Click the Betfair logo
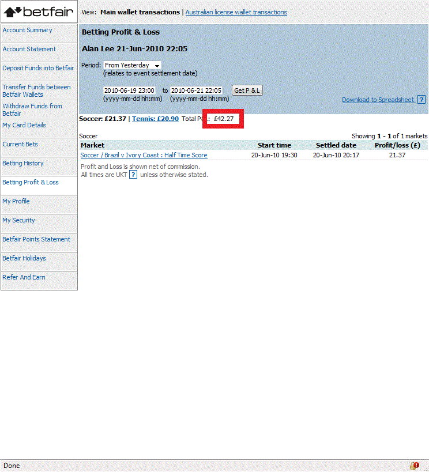Image resolution: width=429 pixels, height=472 pixels. [x=39, y=12]
